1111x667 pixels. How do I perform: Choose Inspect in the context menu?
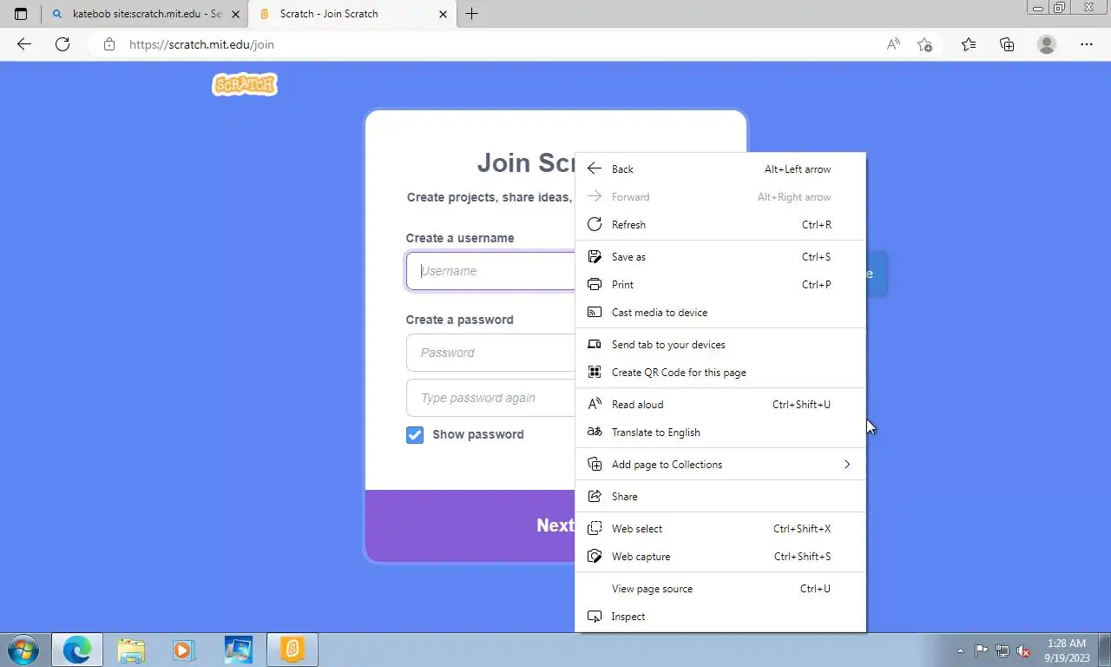coord(720,617)
